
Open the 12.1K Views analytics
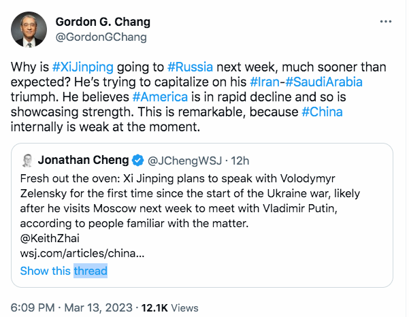click(x=169, y=307)
